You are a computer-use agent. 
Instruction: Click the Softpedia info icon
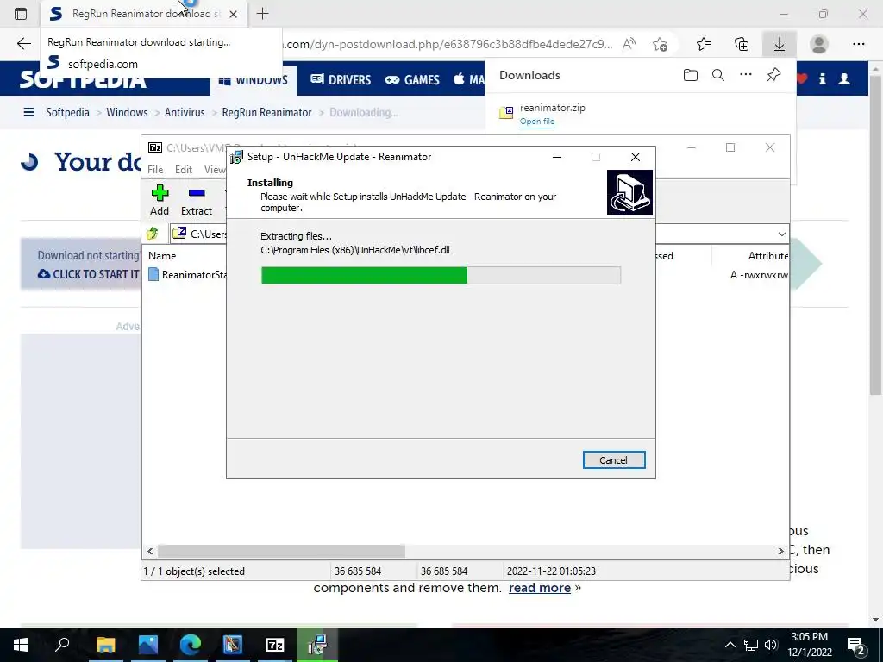click(822, 78)
